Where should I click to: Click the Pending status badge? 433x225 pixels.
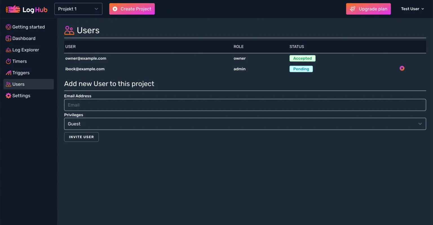click(x=301, y=69)
